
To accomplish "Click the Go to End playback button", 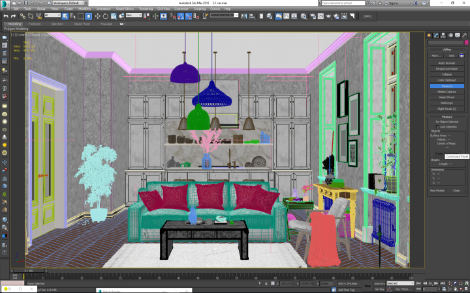I will 443,283.
